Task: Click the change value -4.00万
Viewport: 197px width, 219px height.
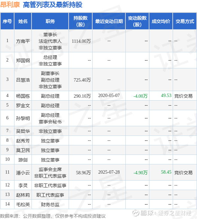Action: [x=141, y=96]
